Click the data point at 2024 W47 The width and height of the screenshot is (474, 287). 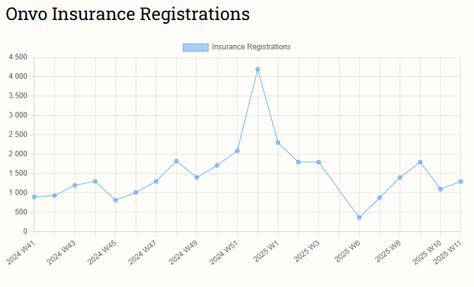click(156, 181)
